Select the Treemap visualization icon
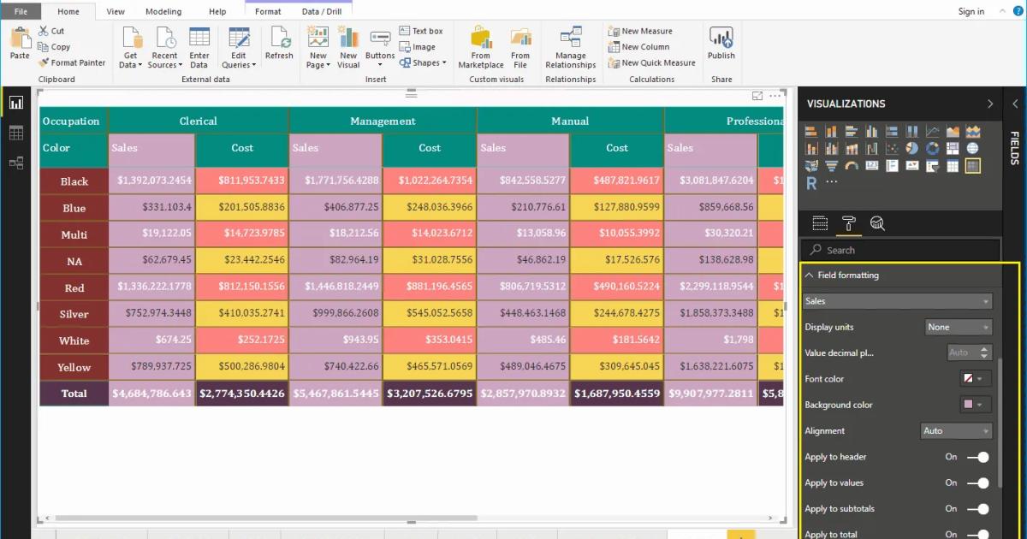 point(953,147)
